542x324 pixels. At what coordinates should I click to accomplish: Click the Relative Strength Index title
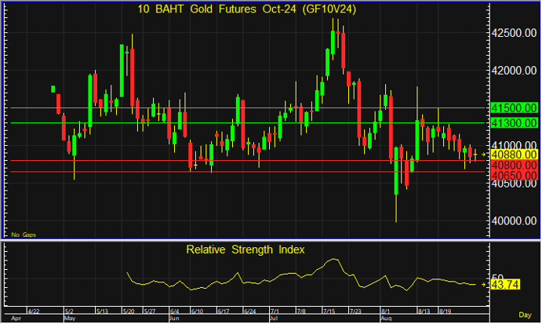[x=245, y=249]
